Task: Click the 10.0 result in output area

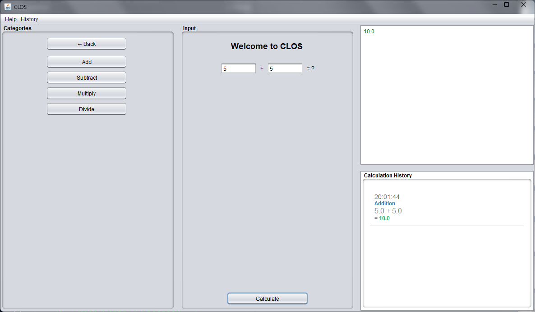Action: click(x=369, y=32)
